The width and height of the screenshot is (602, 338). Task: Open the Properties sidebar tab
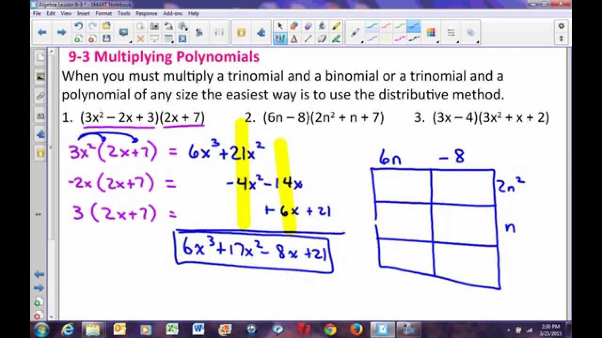click(40, 115)
